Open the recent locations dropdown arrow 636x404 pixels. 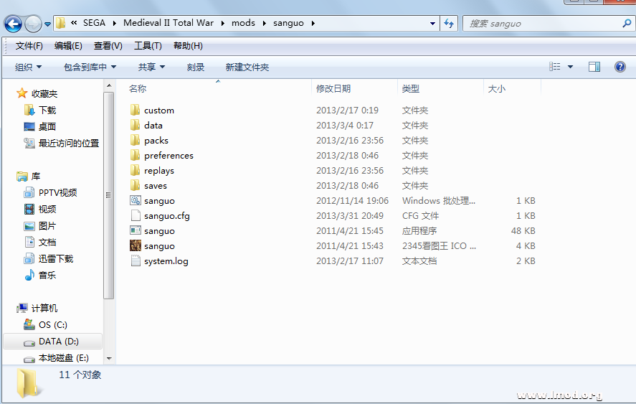tap(47, 24)
